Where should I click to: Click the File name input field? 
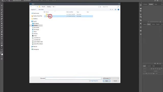tap(74, 78)
